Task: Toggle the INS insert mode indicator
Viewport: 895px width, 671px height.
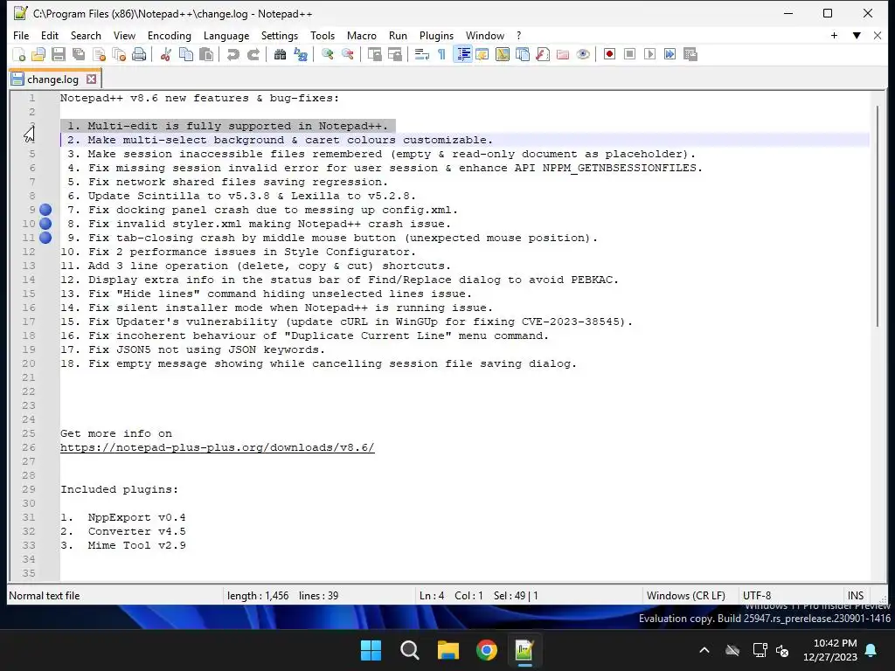Action: 856,596
